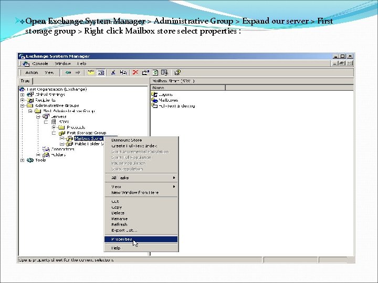This screenshot has height=283, width=378.
Task: Open the Action menu
Action: (31, 72)
